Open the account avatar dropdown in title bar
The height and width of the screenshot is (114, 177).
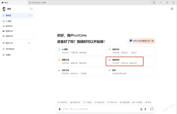coord(153,3)
